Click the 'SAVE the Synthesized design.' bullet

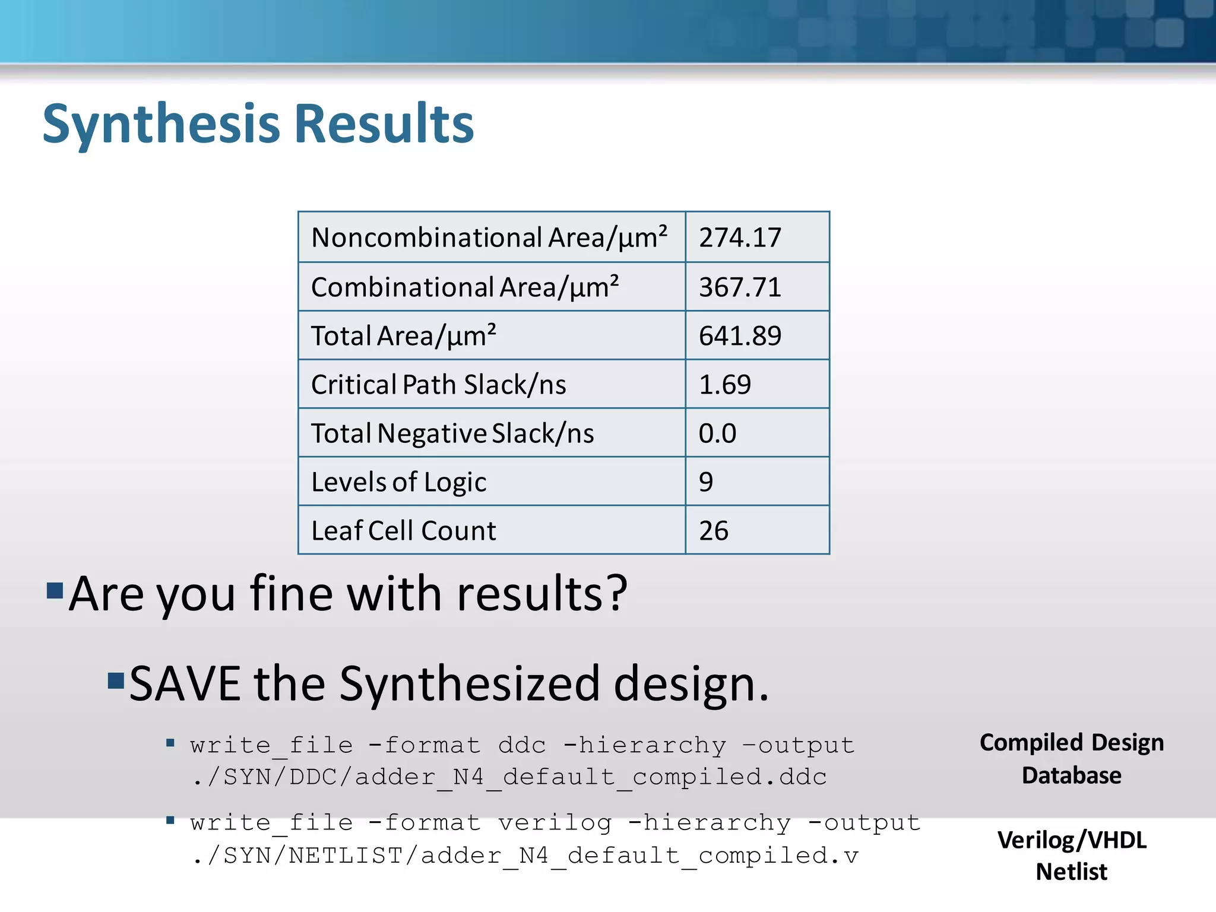coord(449,684)
